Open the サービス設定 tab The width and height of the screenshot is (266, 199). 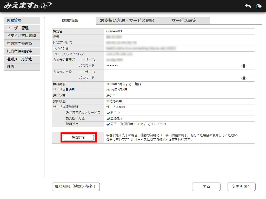[184, 21]
